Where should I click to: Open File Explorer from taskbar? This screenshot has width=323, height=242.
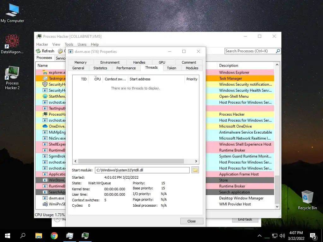(38, 236)
